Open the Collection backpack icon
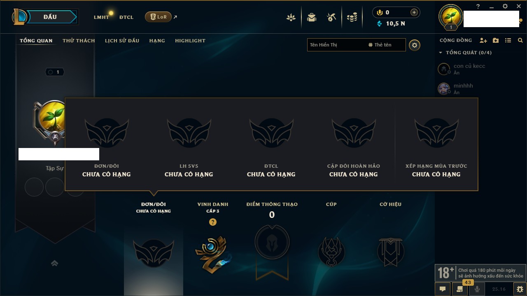This screenshot has height=296, width=527. [312, 17]
